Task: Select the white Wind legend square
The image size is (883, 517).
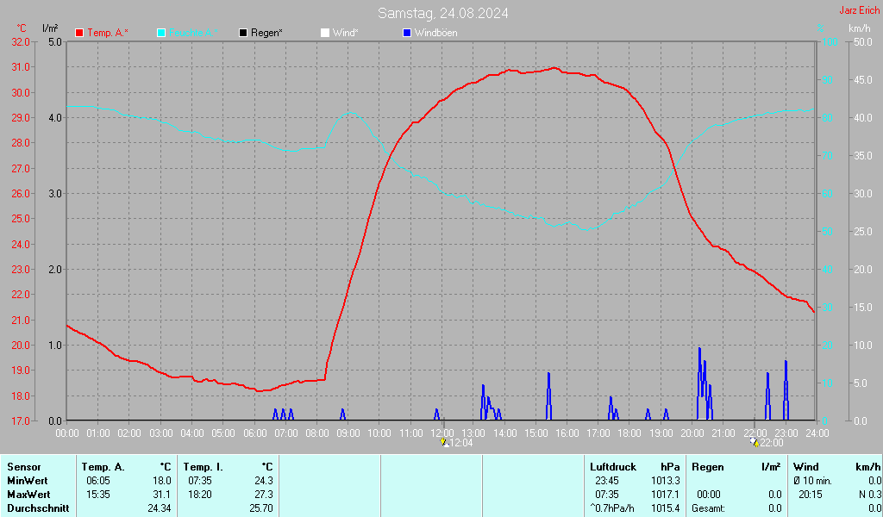Action: click(x=325, y=33)
